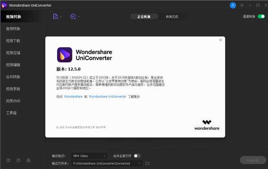This screenshot has width=268, height=169.
Task: Open the output folder path dropdown
Action: pyautogui.click(x=107, y=163)
